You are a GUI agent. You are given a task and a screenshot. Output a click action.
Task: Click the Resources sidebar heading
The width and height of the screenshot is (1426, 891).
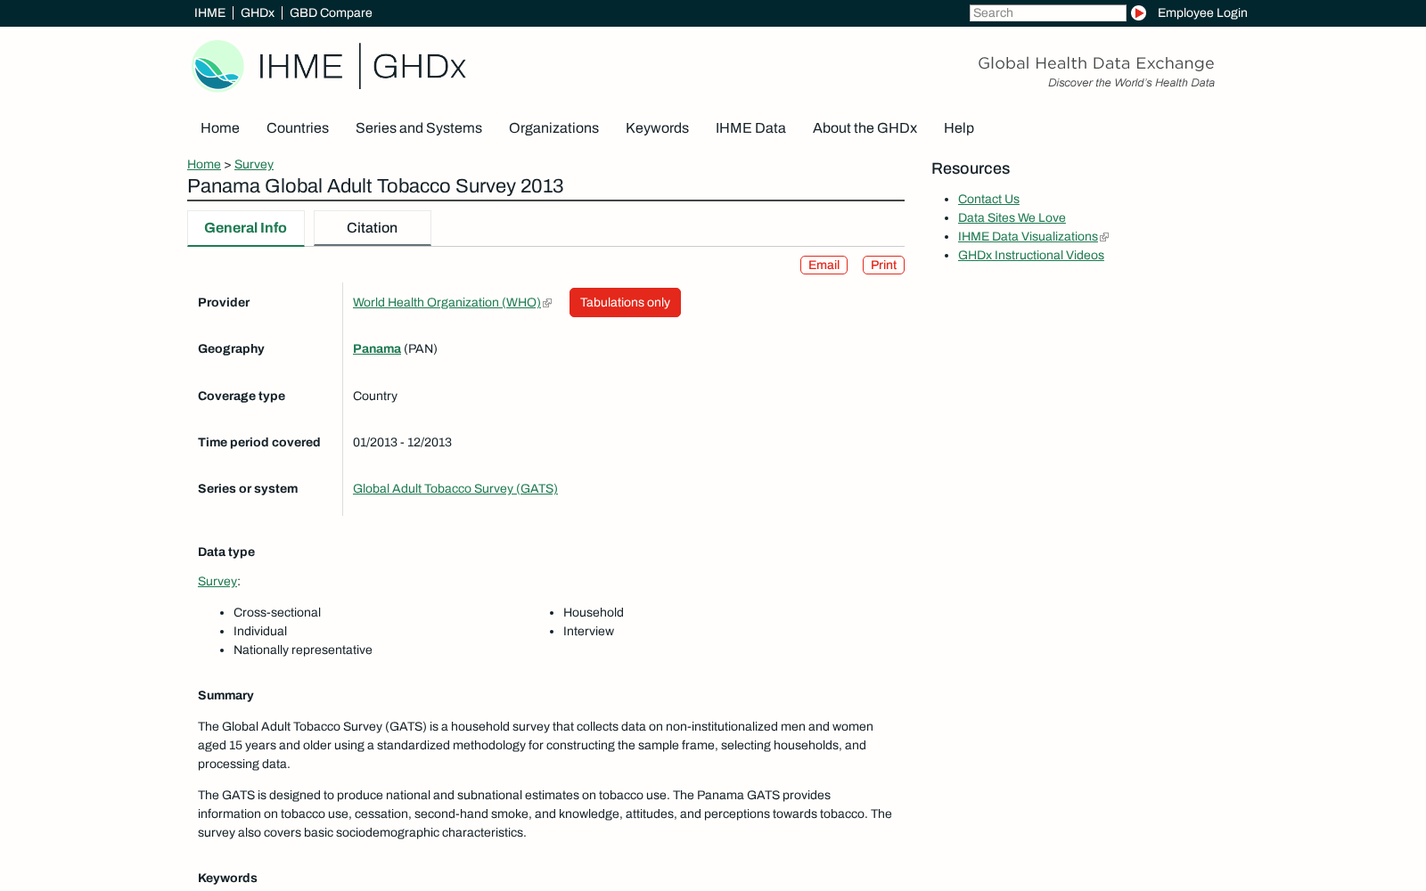click(x=971, y=169)
